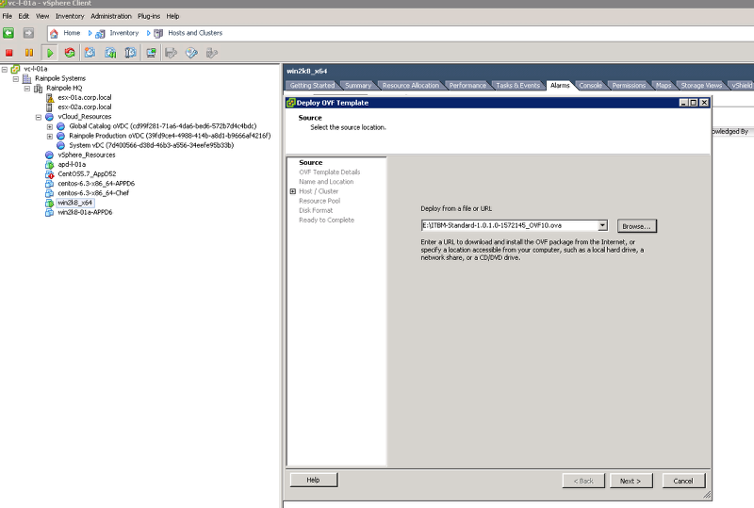Image resolution: width=754 pixels, height=508 pixels.
Task: Open the Plug-ins menu
Action: point(149,16)
